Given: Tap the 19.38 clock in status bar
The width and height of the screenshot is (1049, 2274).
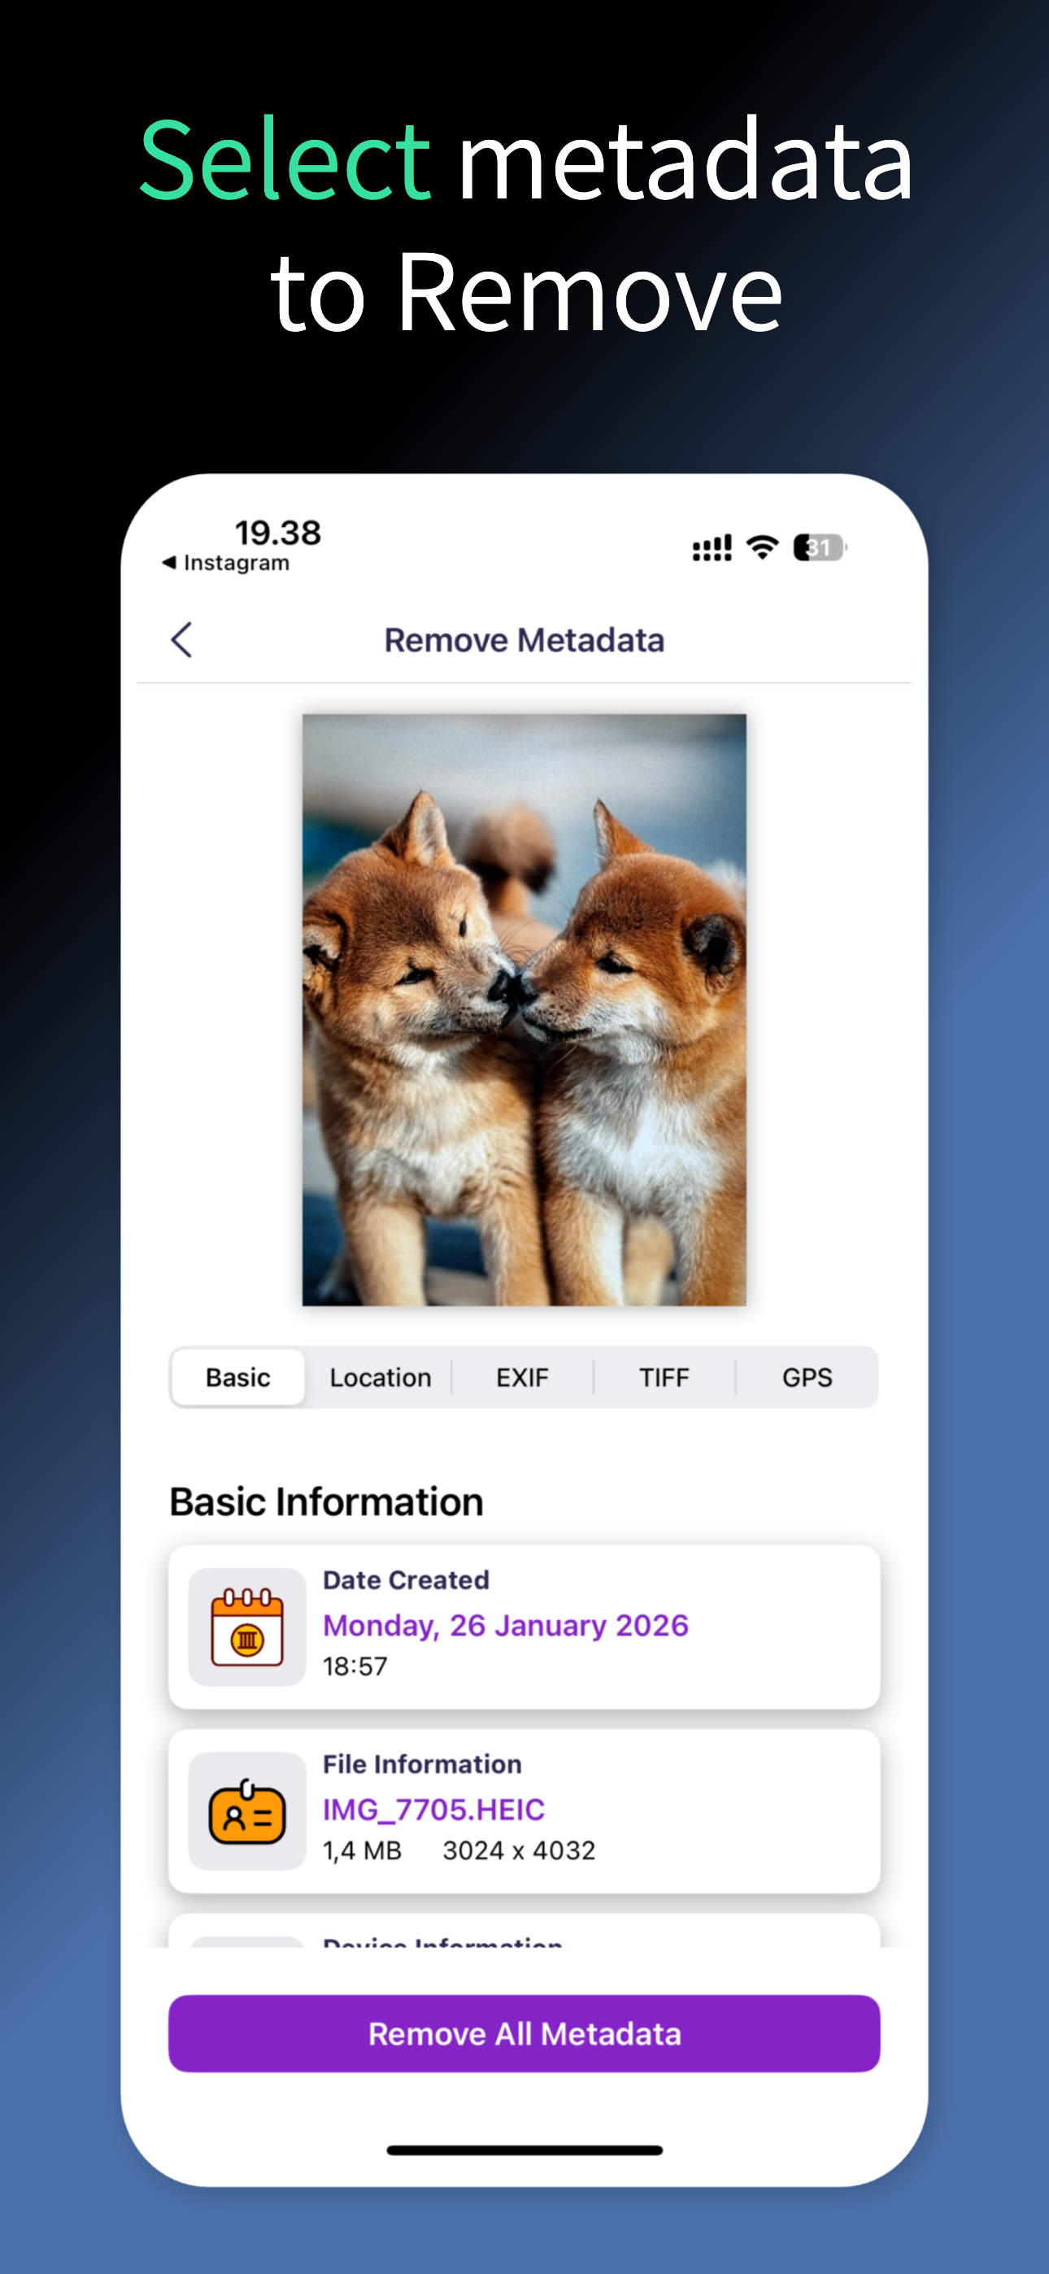Looking at the screenshot, I should pyautogui.click(x=278, y=532).
